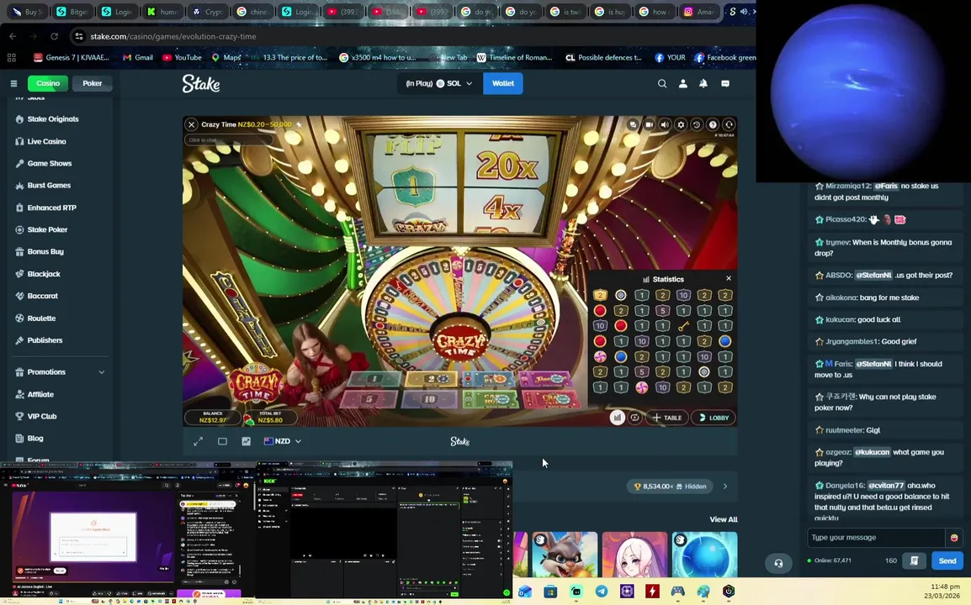
Task: Open live stats chart icon below the game
Action: pos(246,441)
